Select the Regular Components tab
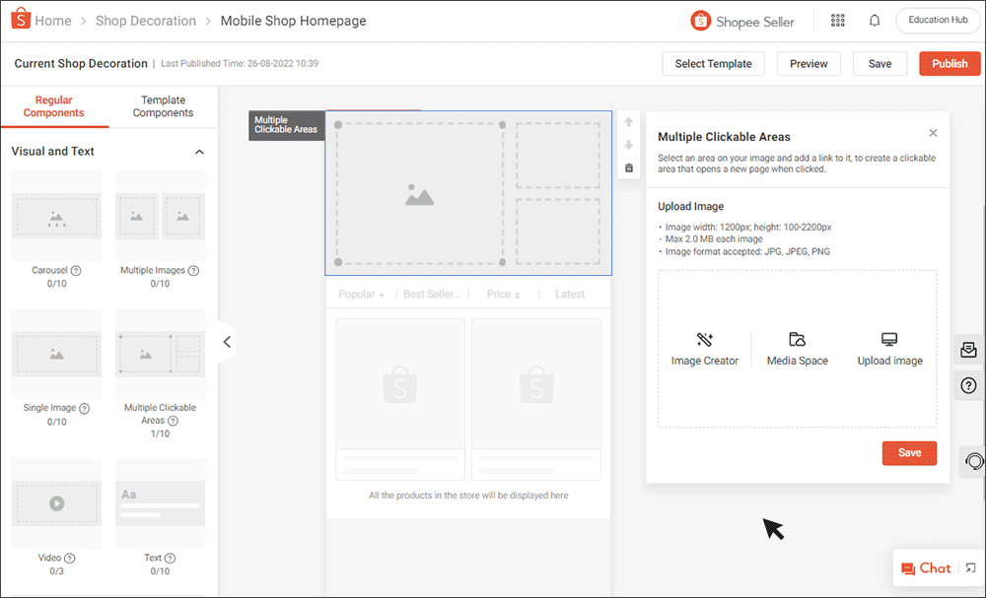The height and width of the screenshot is (598, 986). [x=54, y=106]
